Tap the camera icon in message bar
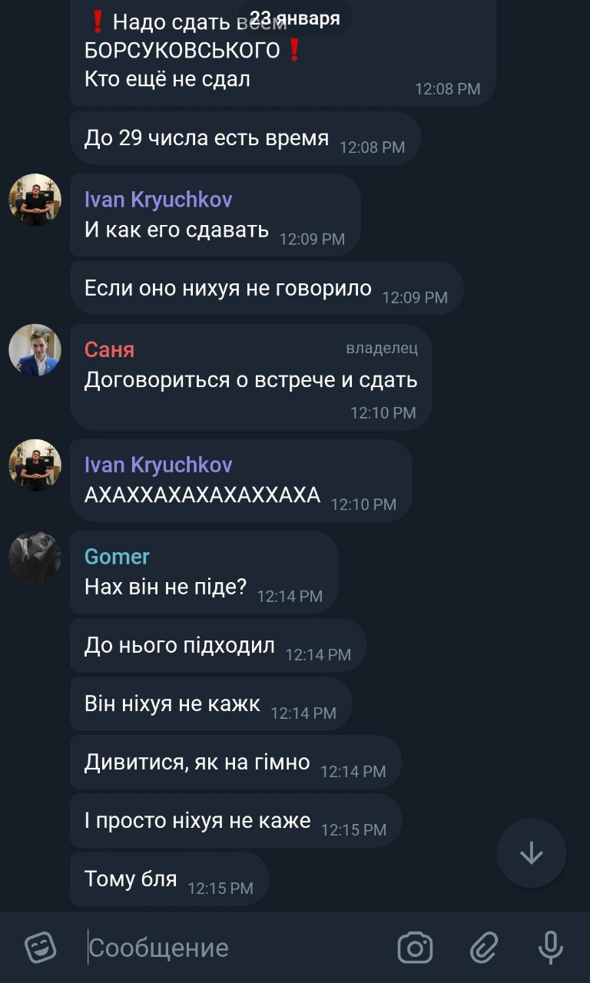 tap(415, 948)
